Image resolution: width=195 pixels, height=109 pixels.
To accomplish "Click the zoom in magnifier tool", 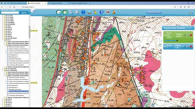I will [x=71, y=12].
